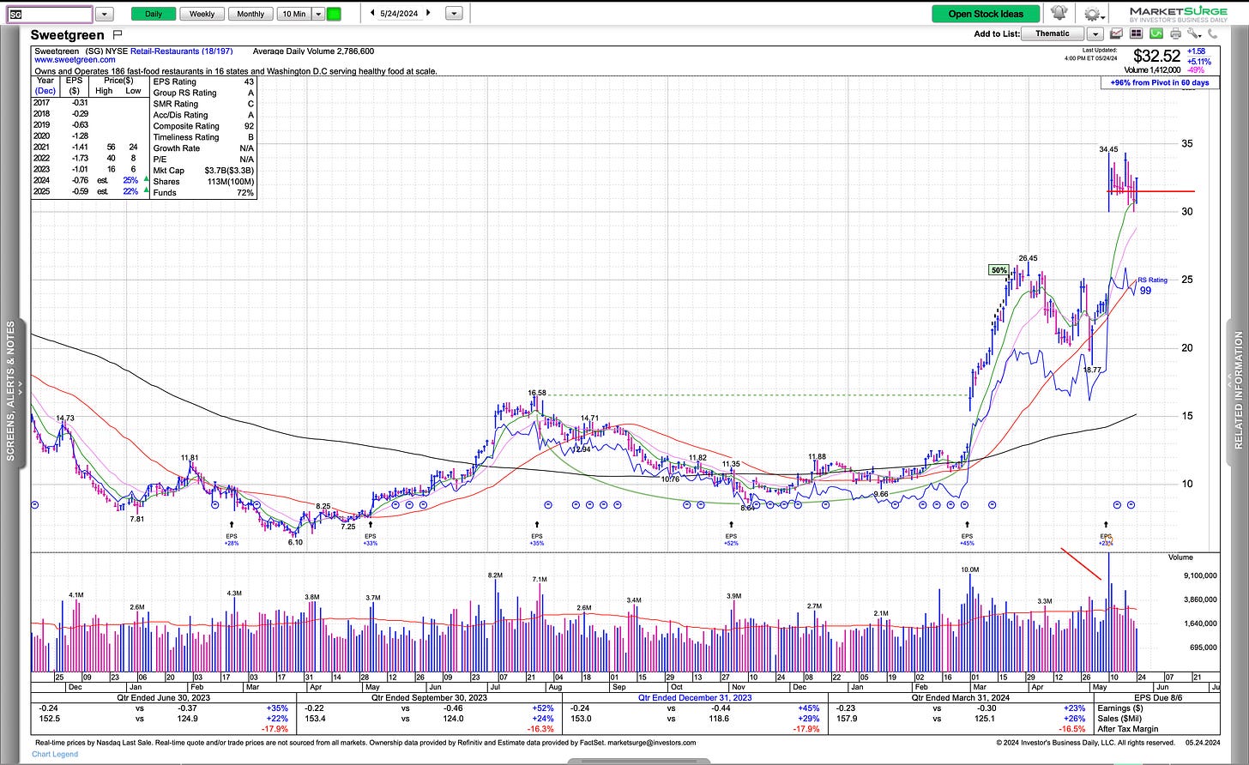This screenshot has height=765, width=1249.
Task: Click the Mkt Cap $3.7B row
Action: [x=203, y=171]
